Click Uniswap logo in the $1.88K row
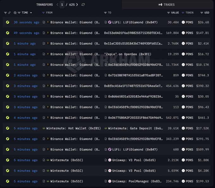215x188 pixels. (110, 160)
